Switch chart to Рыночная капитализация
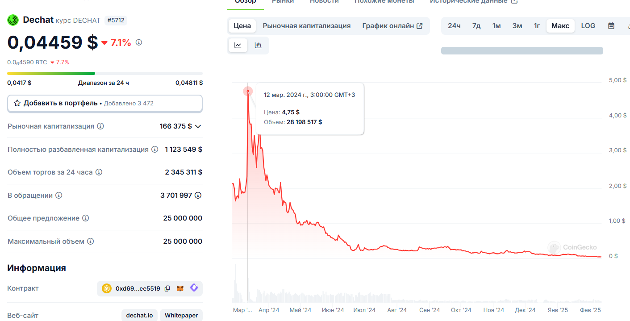630x321 pixels. click(306, 26)
